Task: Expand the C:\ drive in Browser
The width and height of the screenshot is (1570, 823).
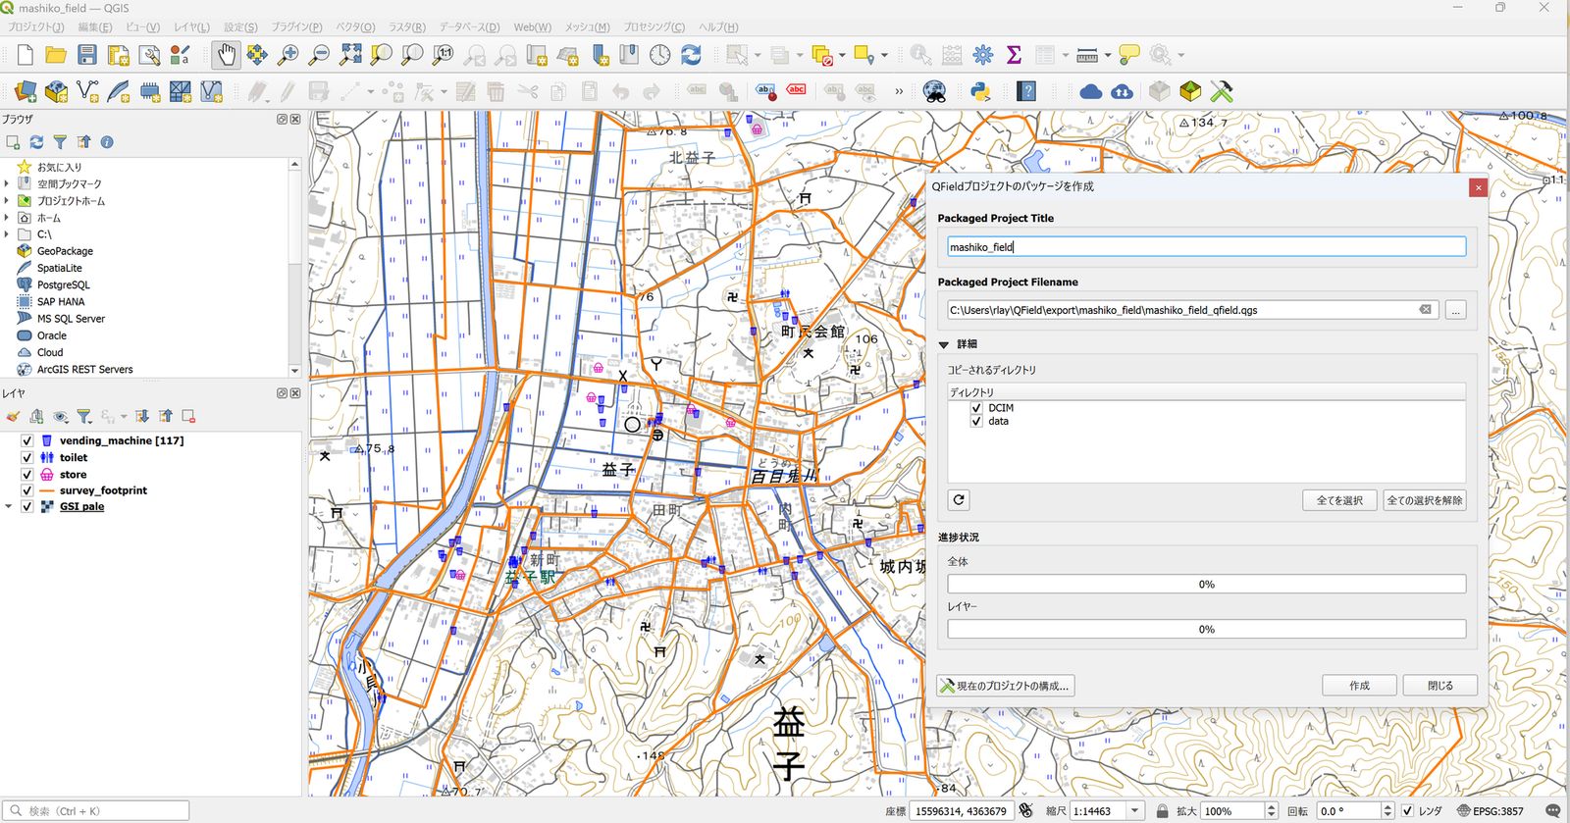Action: [7, 234]
